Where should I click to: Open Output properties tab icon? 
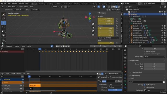[x=125, y=57]
